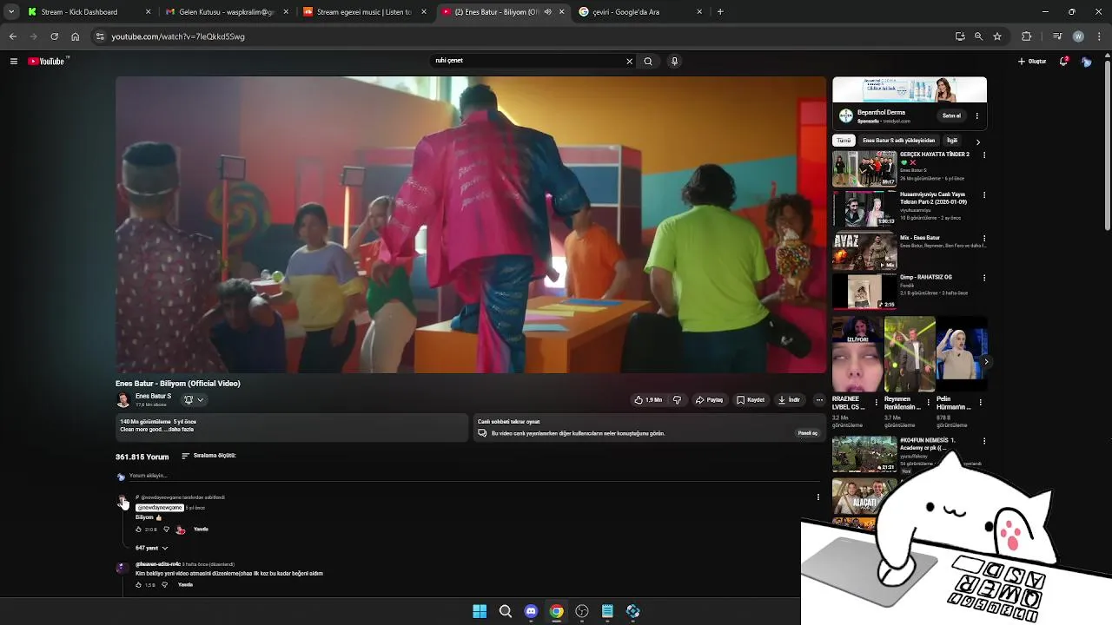Open YouTube notifications bell
Image resolution: width=1112 pixels, height=625 pixels.
click(x=1063, y=62)
